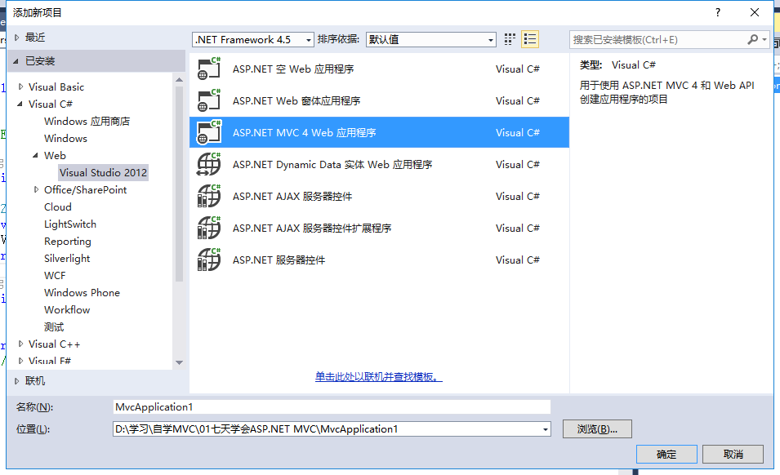Image resolution: width=780 pixels, height=475 pixels.
Task: Expand the 联机 section
Action: 16,381
